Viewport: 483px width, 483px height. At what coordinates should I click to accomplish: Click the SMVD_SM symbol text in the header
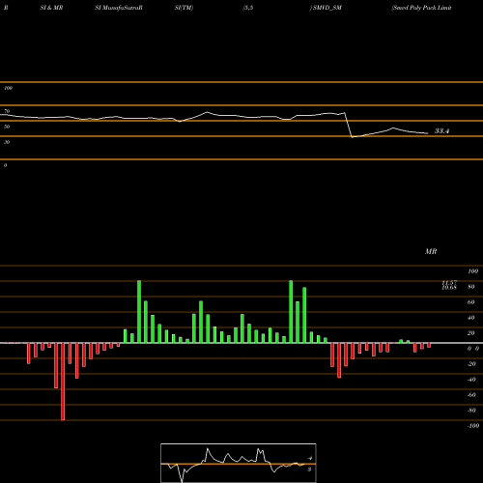coord(327,8)
